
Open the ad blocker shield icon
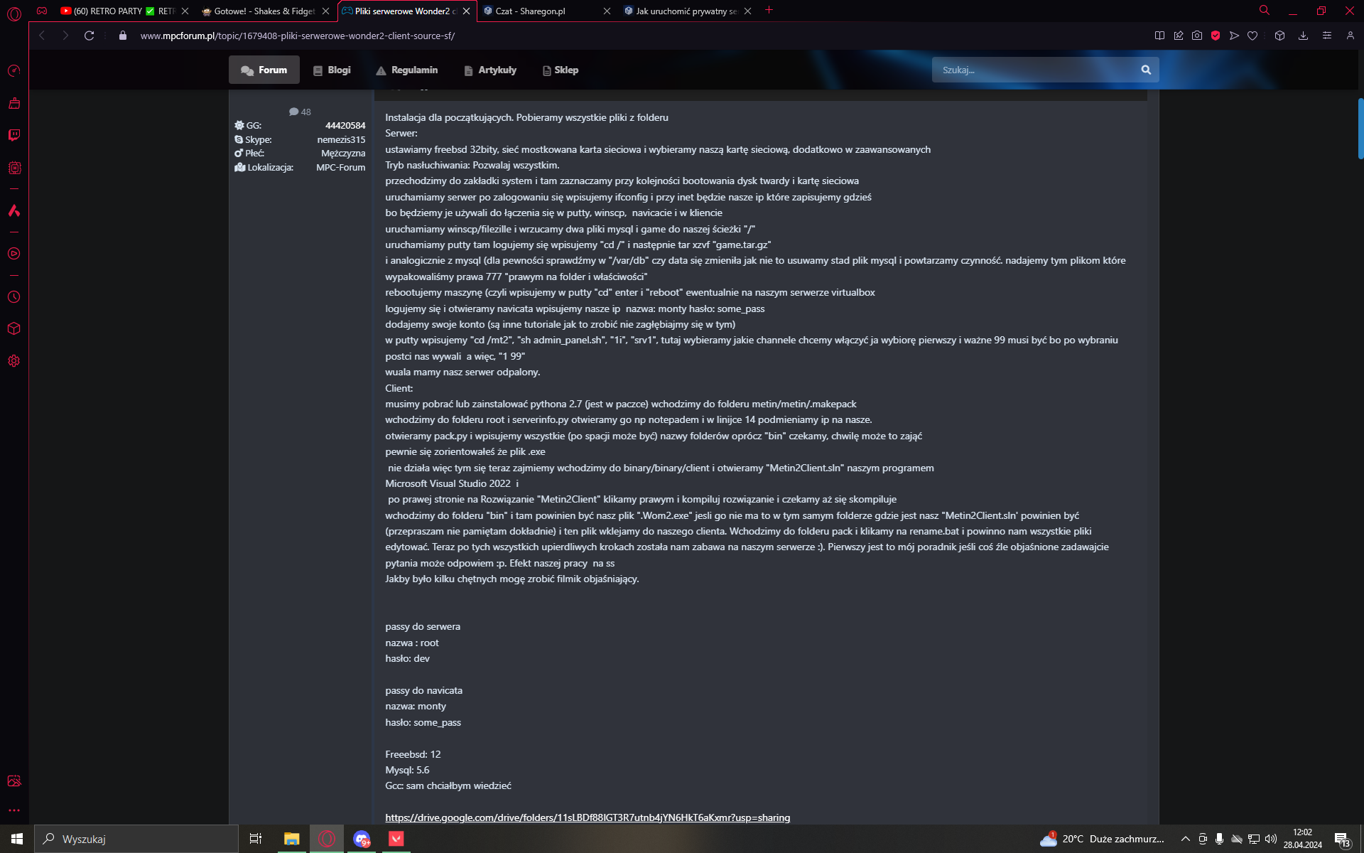(1216, 36)
